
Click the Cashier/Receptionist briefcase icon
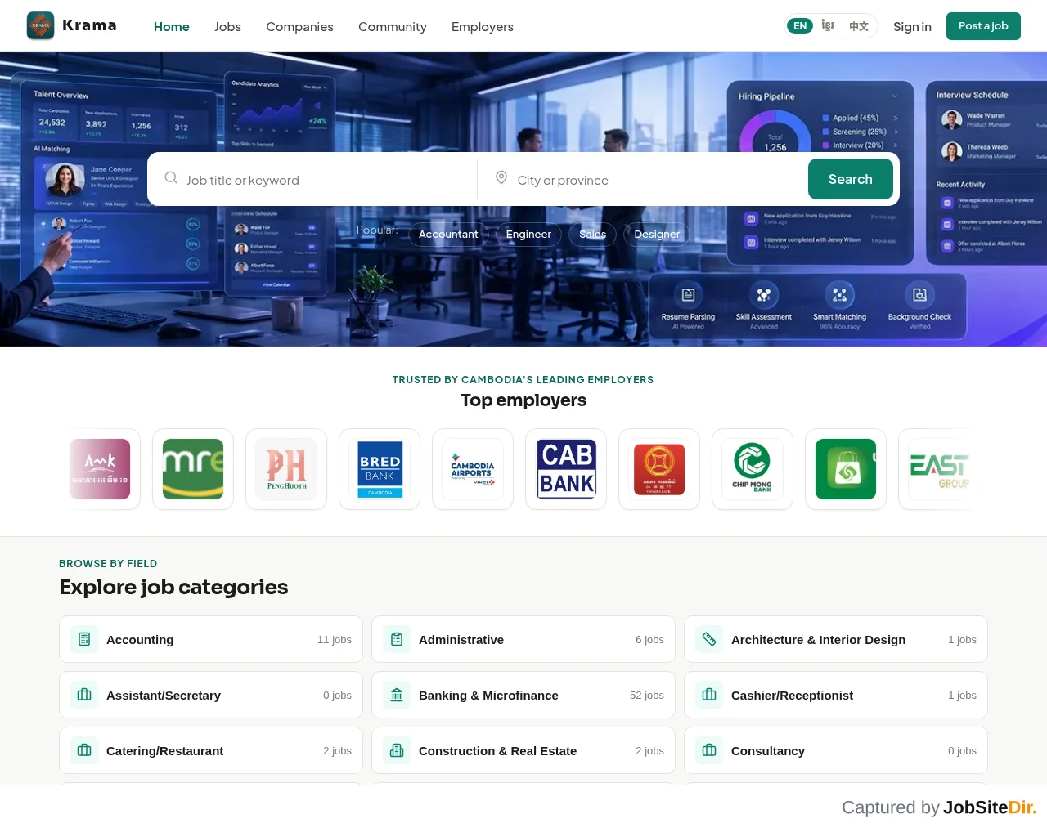tap(709, 695)
